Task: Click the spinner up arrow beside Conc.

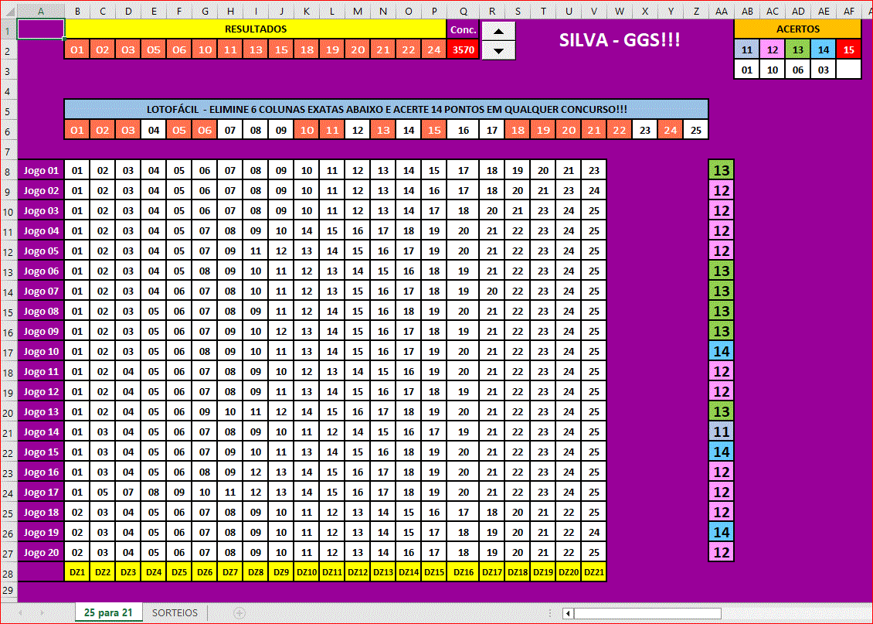Action: point(498,31)
